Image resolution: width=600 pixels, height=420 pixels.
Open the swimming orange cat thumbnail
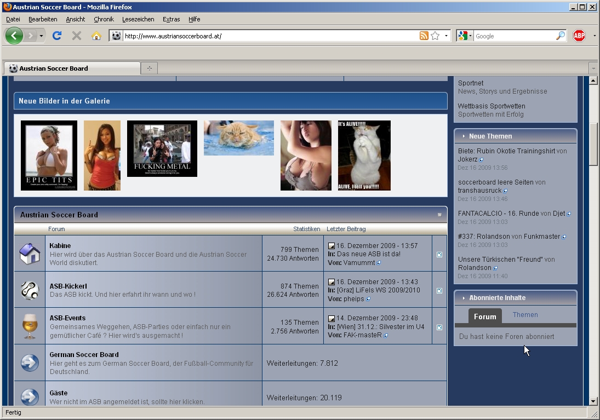click(x=239, y=138)
